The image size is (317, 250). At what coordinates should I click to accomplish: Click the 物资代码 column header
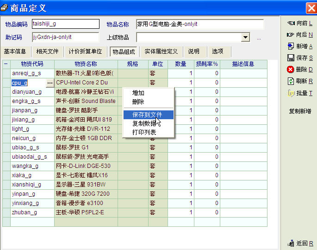click(x=32, y=64)
